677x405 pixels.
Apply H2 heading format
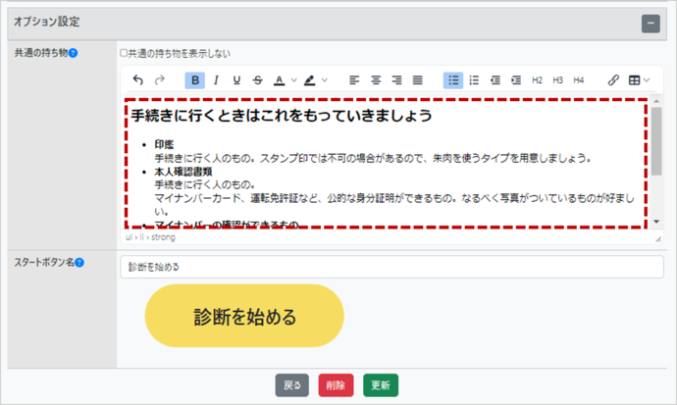pos(537,80)
